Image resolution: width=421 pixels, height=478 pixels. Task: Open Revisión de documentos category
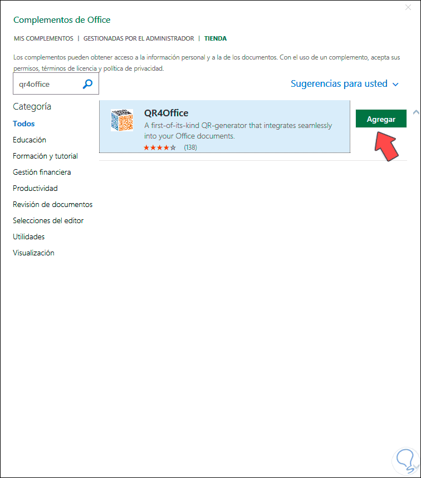(x=52, y=205)
